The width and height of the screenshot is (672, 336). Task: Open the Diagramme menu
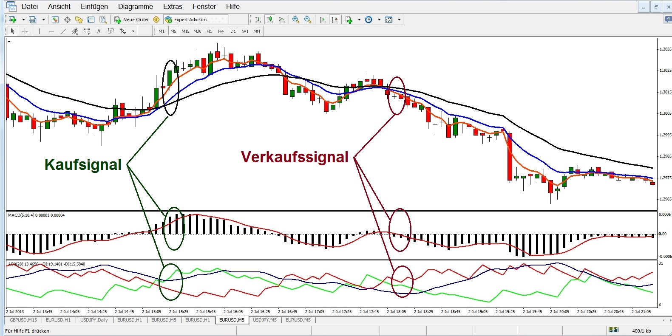[136, 6]
